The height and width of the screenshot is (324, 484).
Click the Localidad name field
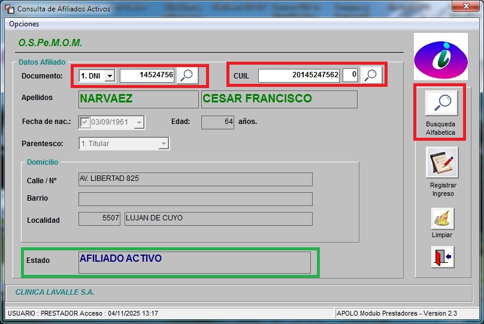(x=218, y=219)
